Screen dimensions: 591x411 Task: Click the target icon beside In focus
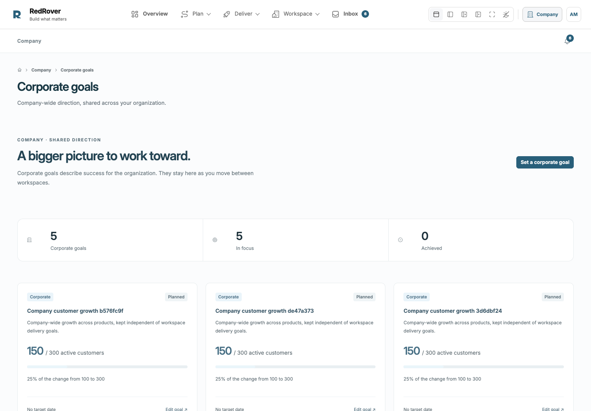click(x=215, y=240)
